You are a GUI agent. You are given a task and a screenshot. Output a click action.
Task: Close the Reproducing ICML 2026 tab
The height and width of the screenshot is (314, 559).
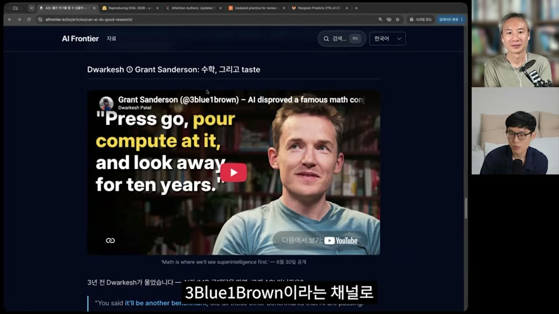(158, 8)
